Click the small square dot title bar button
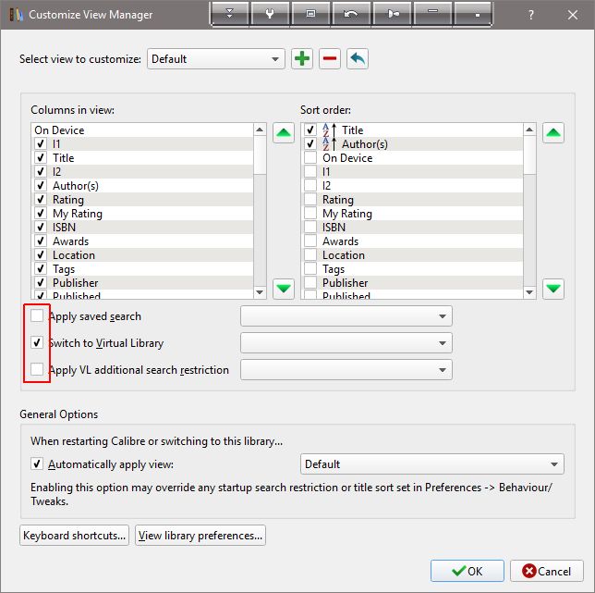This screenshot has width=595, height=593. coord(473,14)
